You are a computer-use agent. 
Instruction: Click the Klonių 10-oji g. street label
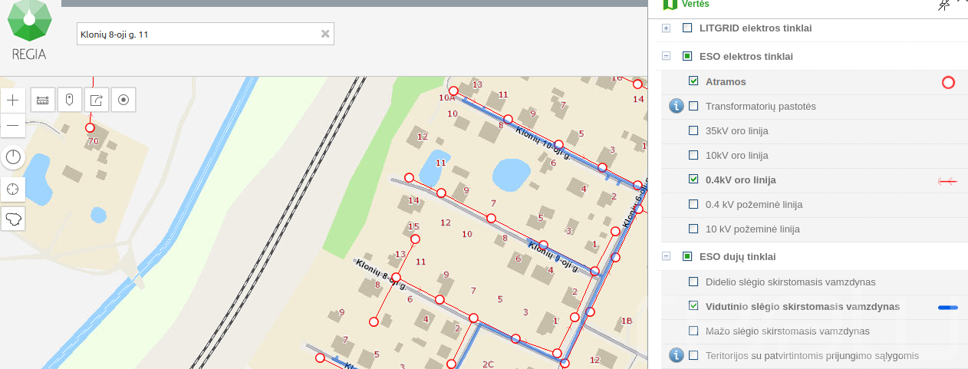coord(545,143)
